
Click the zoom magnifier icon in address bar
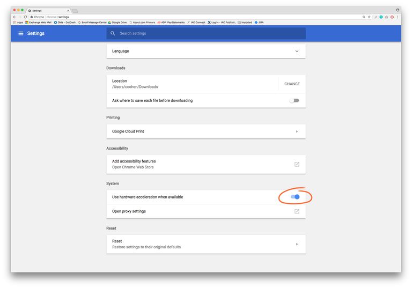point(364,17)
